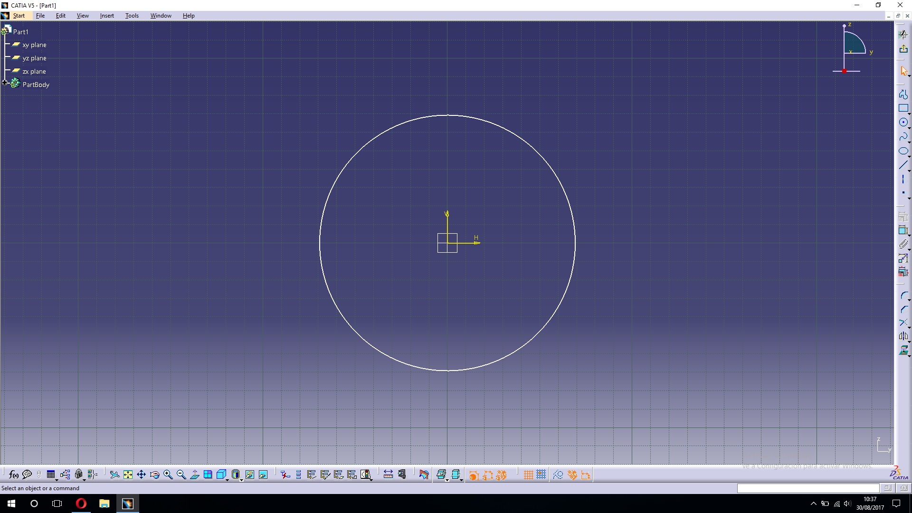Open the Tools menu
Screen dimensions: 912x513
[x=132, y=15]
